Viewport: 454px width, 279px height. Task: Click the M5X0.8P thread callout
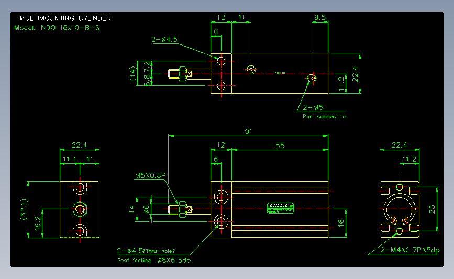pos(150,175)
